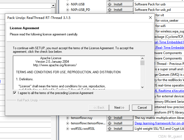The image size is (184, 140).
Task: Select the NXP::USB_PD tree item label
Action: tap(80, 10)
